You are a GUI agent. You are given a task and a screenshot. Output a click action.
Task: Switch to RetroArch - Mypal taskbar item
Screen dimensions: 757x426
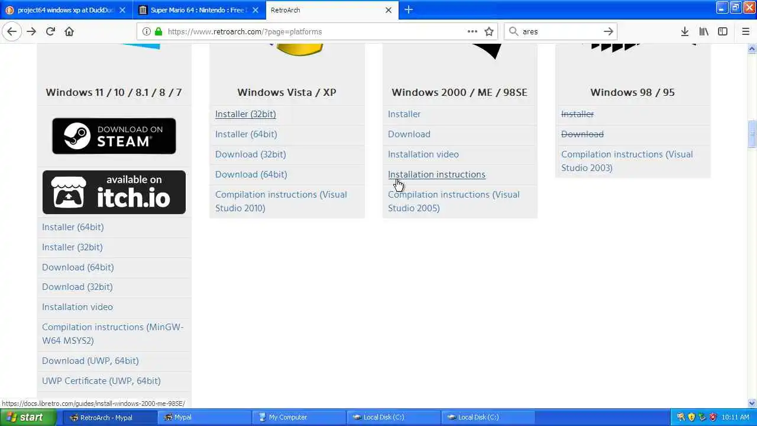(109, 417)
